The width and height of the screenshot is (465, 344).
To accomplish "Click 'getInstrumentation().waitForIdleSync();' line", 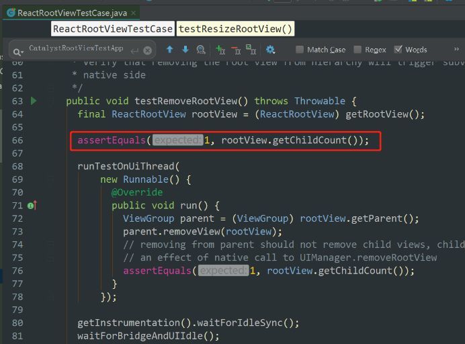I will tap(188, 322).
